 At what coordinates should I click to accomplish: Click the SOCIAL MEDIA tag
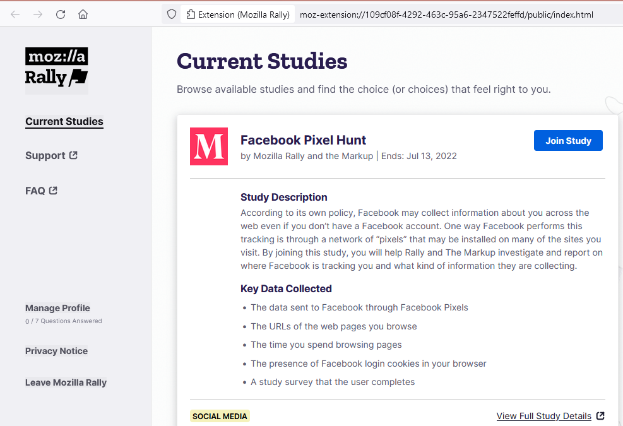pos(220,416)
